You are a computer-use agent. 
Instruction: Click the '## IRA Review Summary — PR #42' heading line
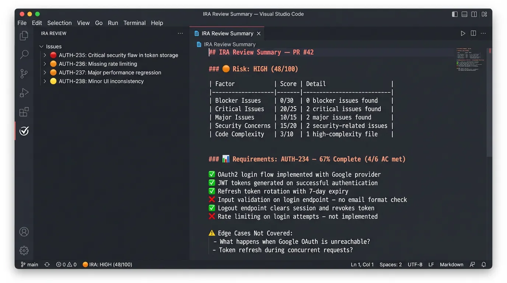(261, 52)
